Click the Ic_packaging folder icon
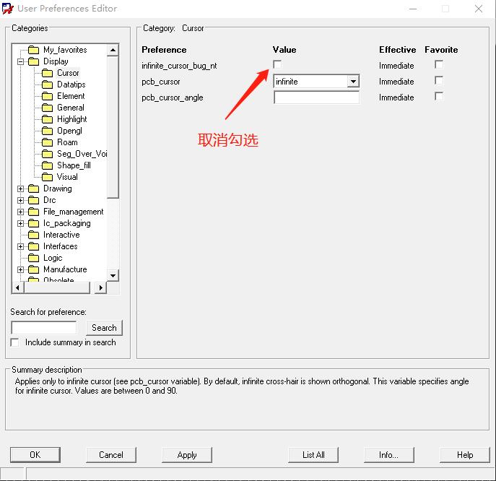This screenshot has width=496, height=481. [33, 223]
